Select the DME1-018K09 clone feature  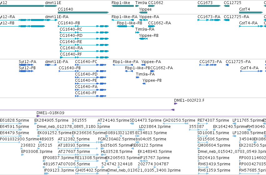(50, 113)
